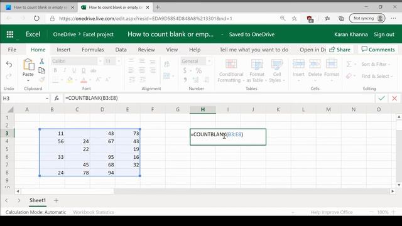Click the Paste clipboard icon
The image size is (402, 226).
[x=28, y=64]
